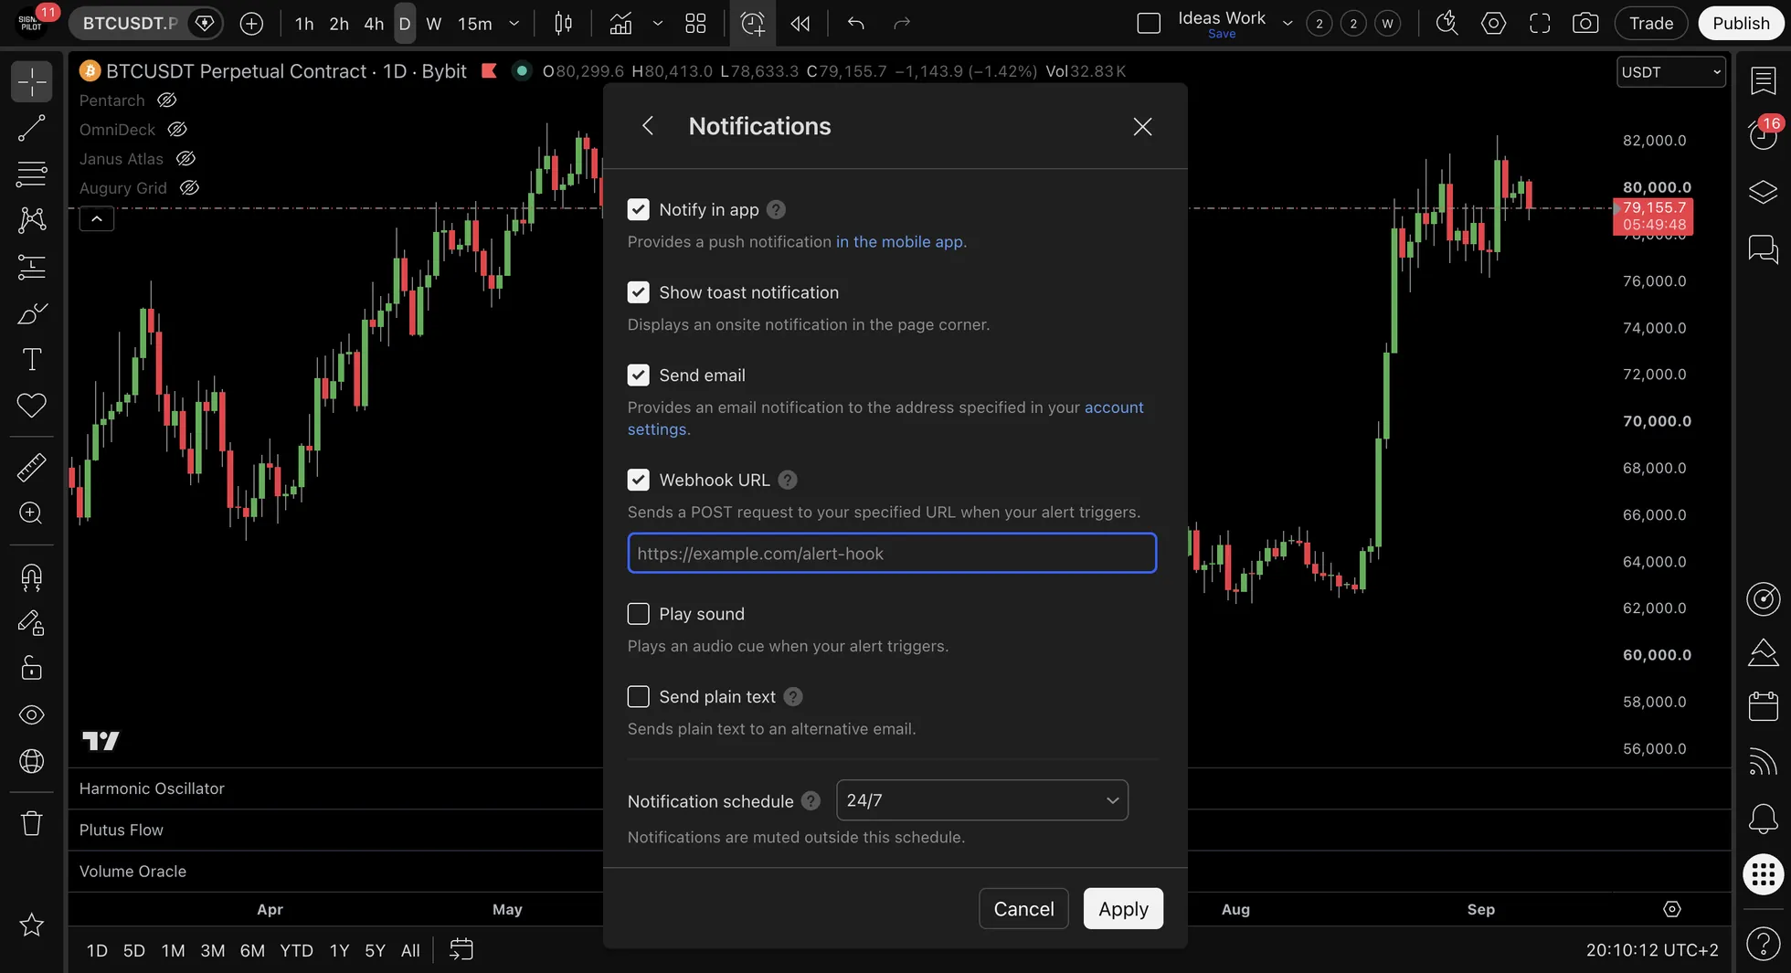Select the text annotation tool

(31, 359)
